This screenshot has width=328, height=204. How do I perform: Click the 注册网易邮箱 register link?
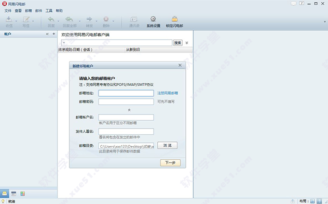click(167, 93)
